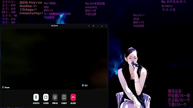Click 今日愿望 under shiyi
193x108 pixels.
(x=139, y=26)
